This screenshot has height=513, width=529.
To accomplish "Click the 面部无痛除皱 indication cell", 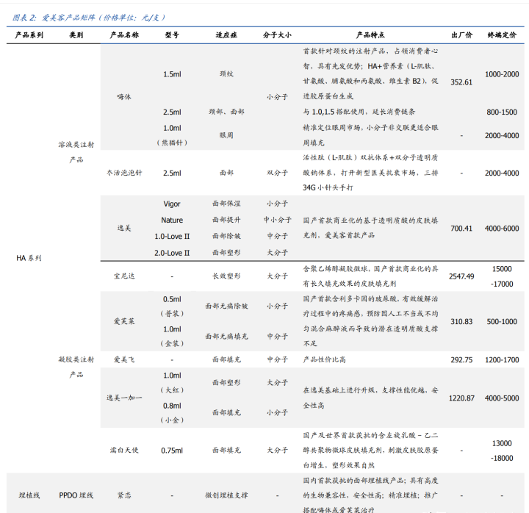I will (226, 306).
